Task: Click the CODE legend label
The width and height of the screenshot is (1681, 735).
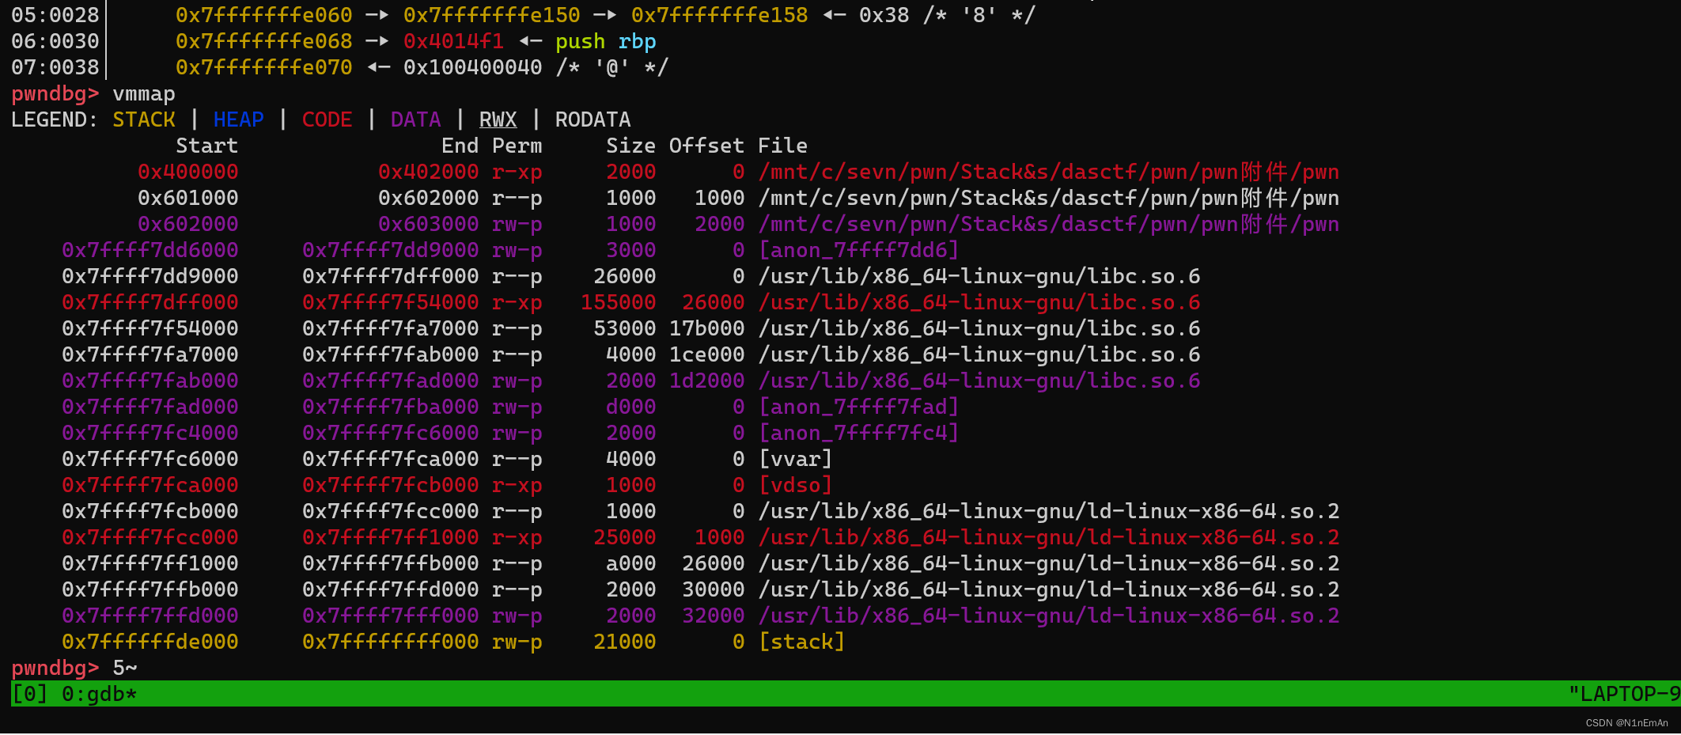Action: (x=327, y=119)
